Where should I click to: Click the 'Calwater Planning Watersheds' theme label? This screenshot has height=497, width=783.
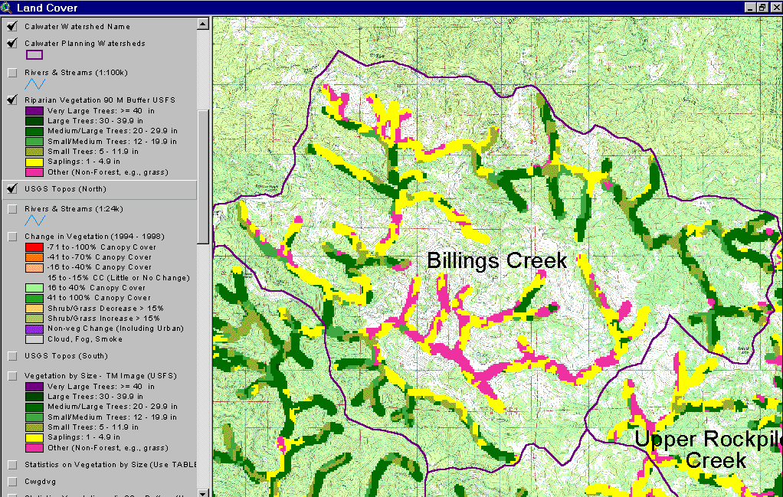point(85,44)
